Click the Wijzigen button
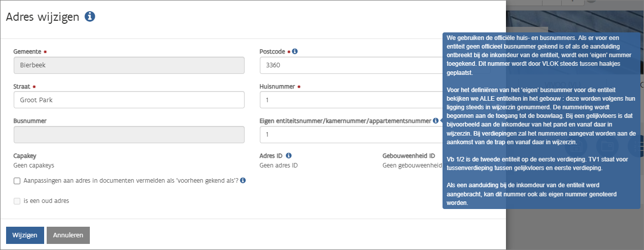 (x=25, y=235)
